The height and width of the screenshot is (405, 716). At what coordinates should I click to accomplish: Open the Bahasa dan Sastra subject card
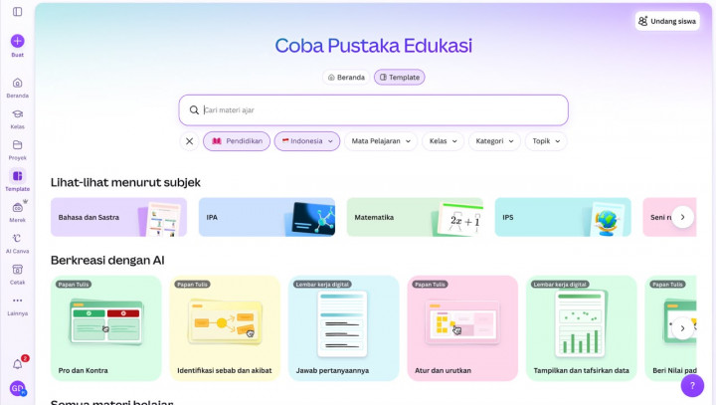pos(118,217)
